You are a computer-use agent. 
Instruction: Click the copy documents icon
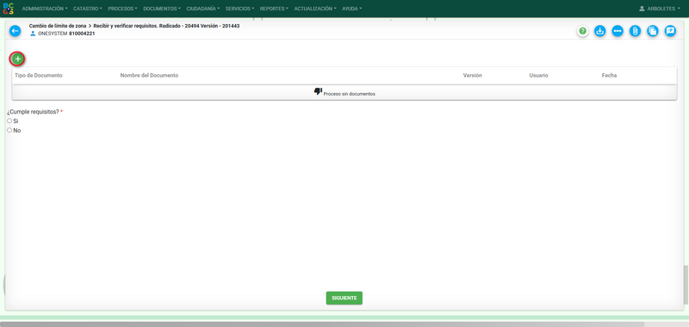coord(653,31)
